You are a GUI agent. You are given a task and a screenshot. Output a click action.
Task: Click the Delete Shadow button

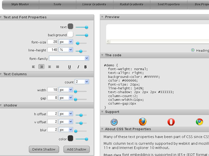point(44,149)
